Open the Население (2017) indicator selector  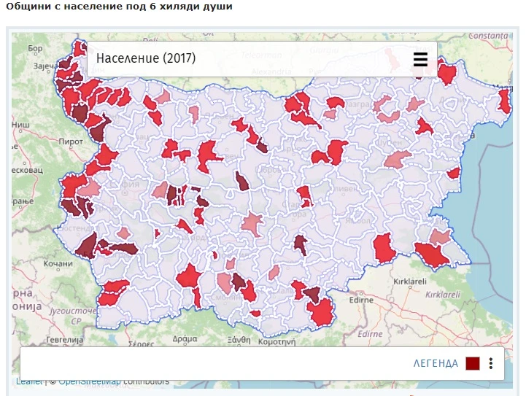click(146, 58)
